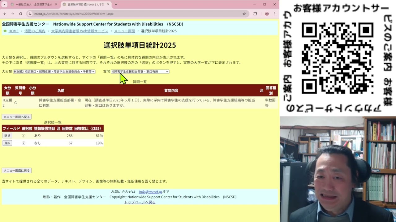Viewport: 396px width, 222px height.
Task: Close the 選択肢単項目統計2025 tab
Action: pyautogui.click(x=108, y=4)
